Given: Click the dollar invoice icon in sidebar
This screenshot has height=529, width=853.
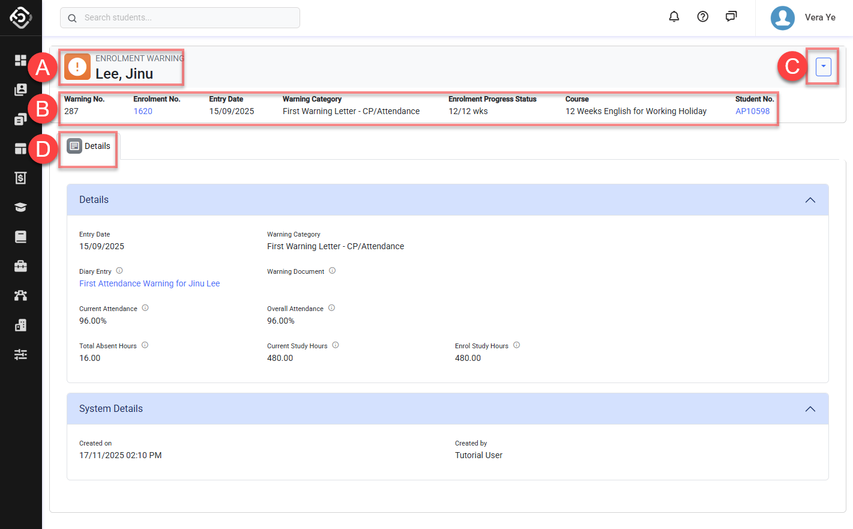Looking at the screenshot, I should (x=20, y=178).
